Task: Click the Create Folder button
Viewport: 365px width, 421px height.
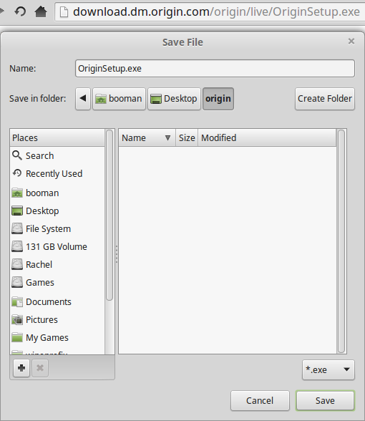Action: pyautogui.click(x=325, y=99)
